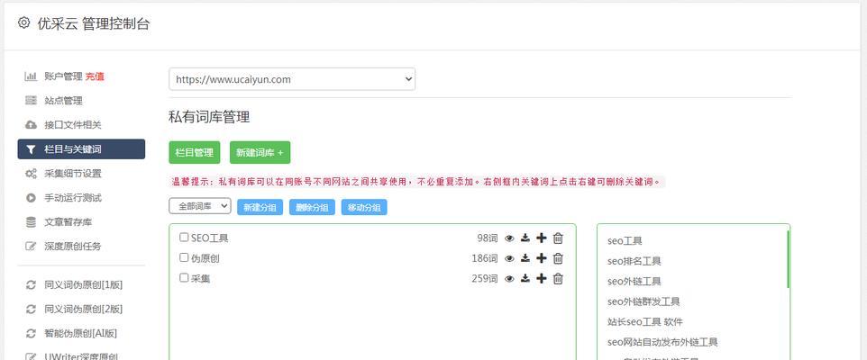
Task: Open 同义词伪原创[1版] in the sidebar
Action: pos(84,285)
